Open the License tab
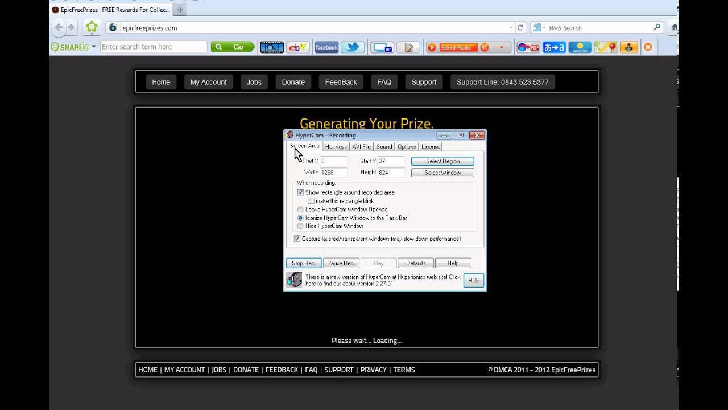Screen dimensions: 728x410 pyautogui.click(x=431, y=147)
